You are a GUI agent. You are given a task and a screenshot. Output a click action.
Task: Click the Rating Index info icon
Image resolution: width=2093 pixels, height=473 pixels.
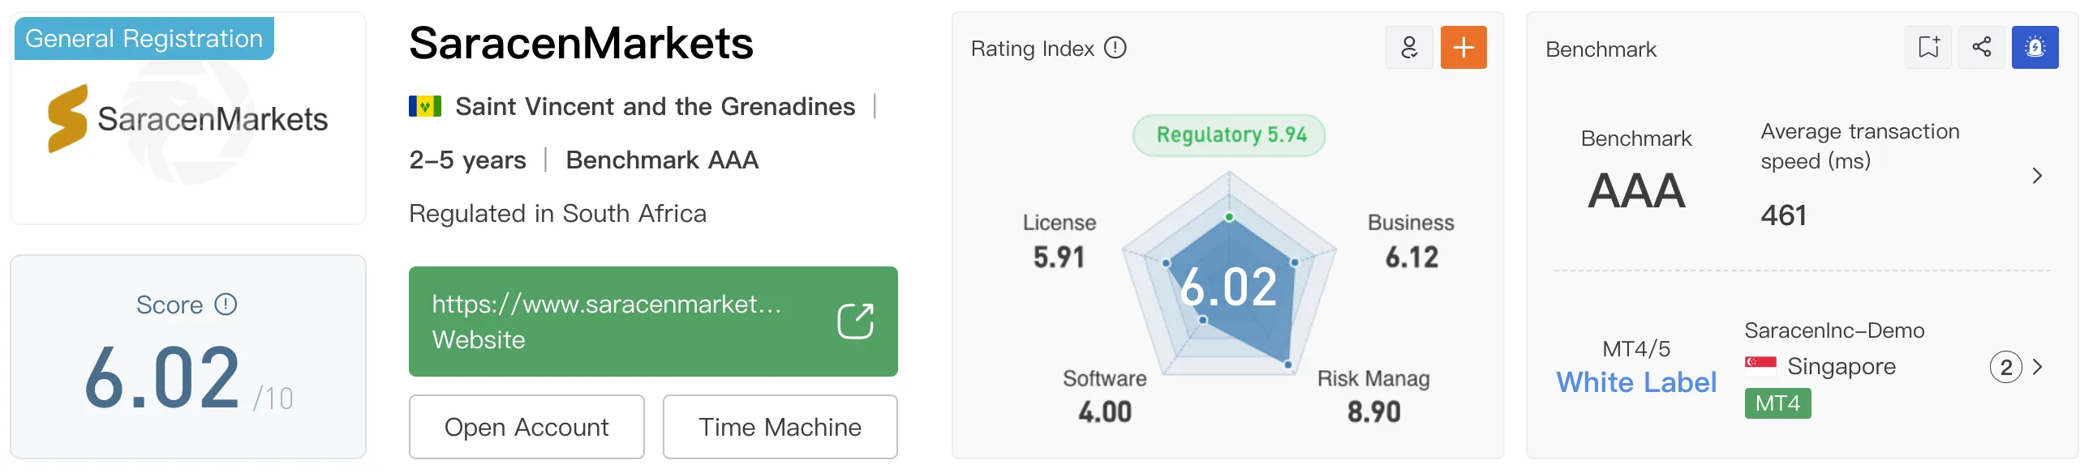coord(1115,48)
